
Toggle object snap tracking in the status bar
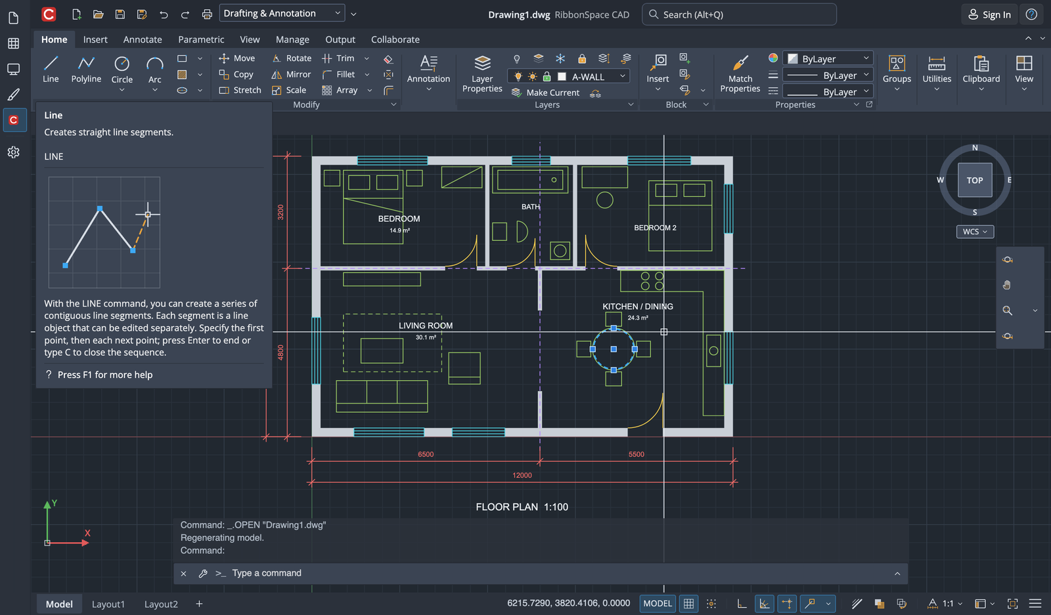pos(788,604)
